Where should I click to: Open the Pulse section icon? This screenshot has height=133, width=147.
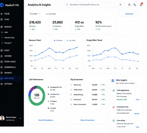point(2,14)
